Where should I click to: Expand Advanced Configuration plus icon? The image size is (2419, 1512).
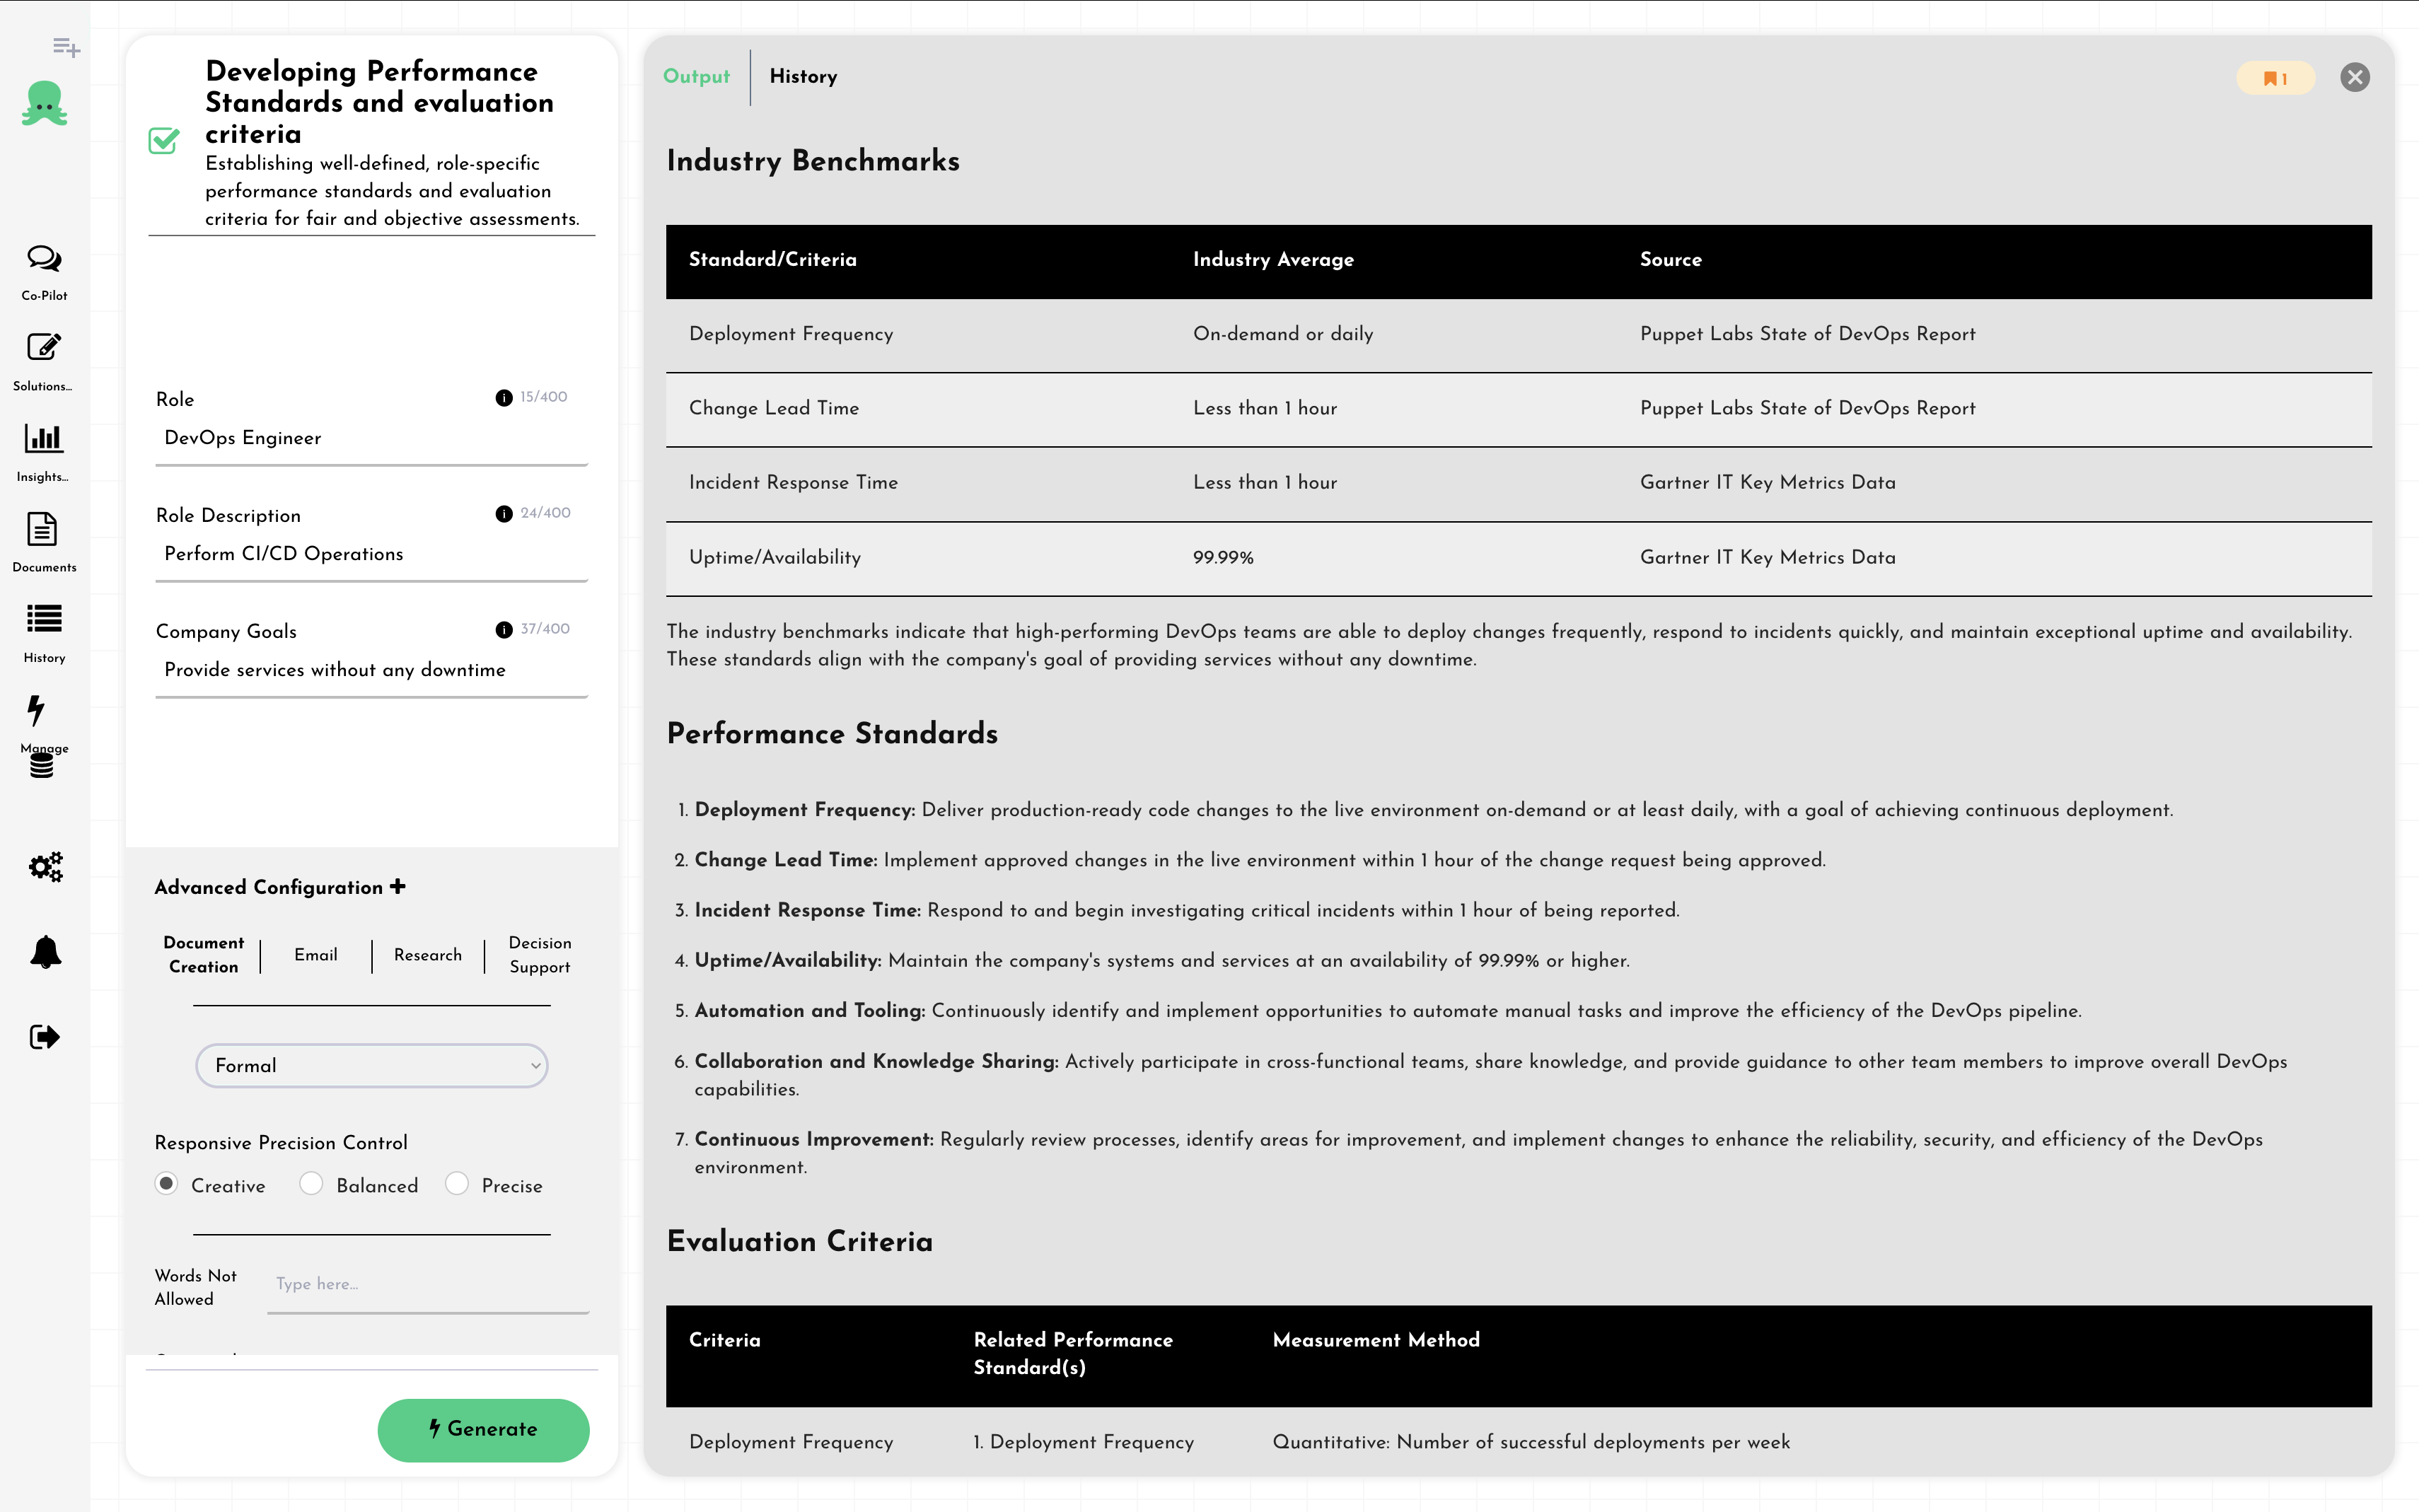pos(398,886)
